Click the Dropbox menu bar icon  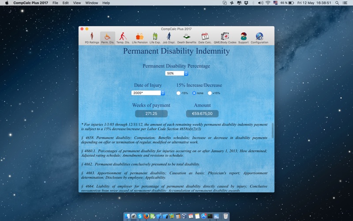click(x=246, y=3)
